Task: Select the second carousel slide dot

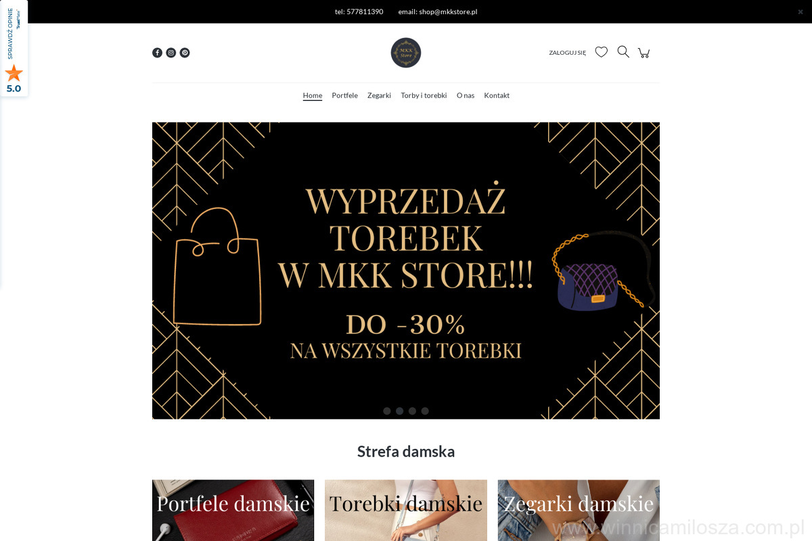Action: coord(400,410)
